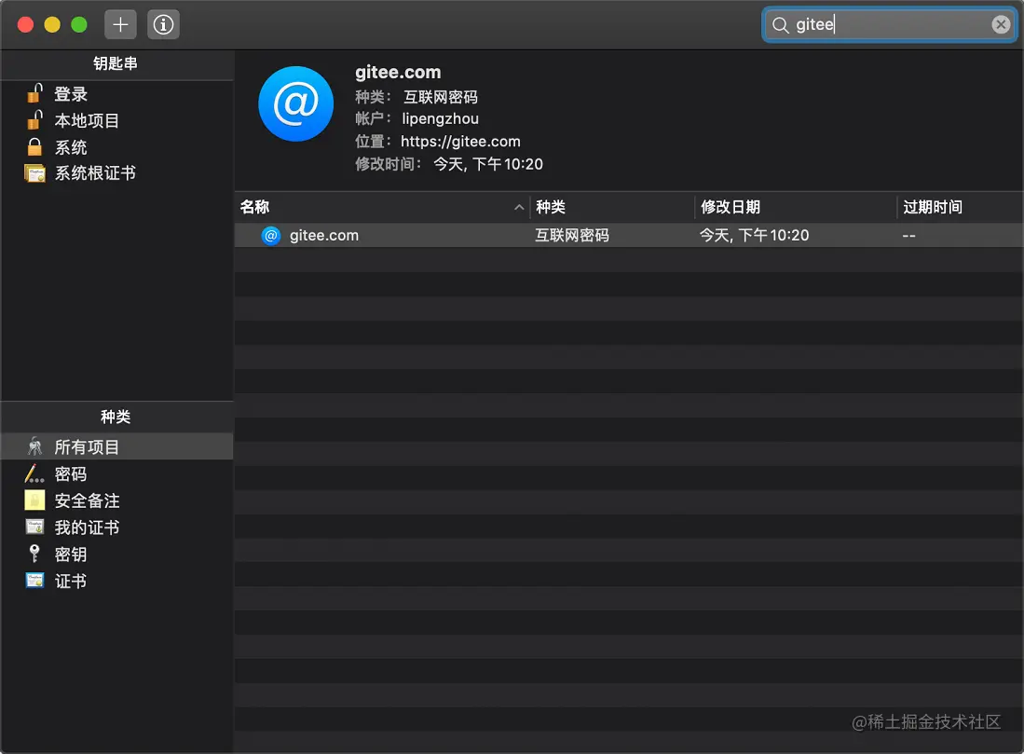Click the 互联网密码 kind value in header
The width and height of the screenshot is (1024, 754).
pyautogui.click(x=441, y=97)
